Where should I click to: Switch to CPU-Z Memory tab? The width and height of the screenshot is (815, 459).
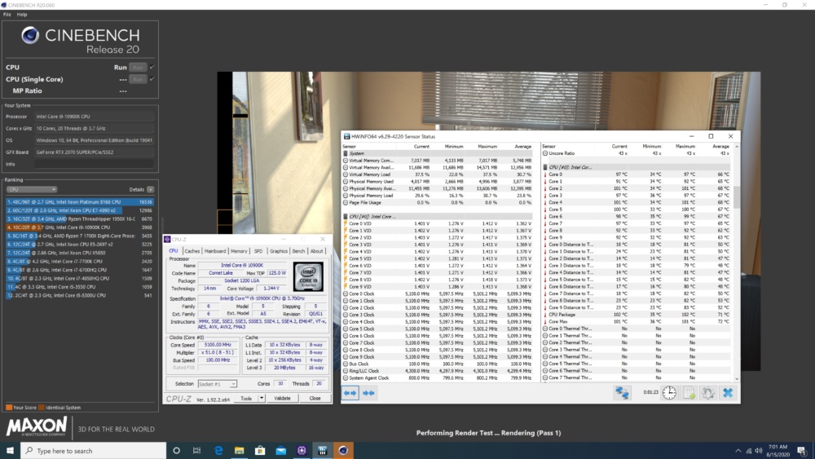(x=239, y=251)
